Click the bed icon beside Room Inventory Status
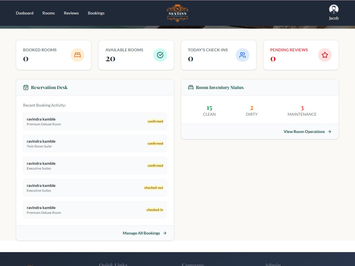The height and width of the screenshot is (266, 355). (x=191, y=87)
